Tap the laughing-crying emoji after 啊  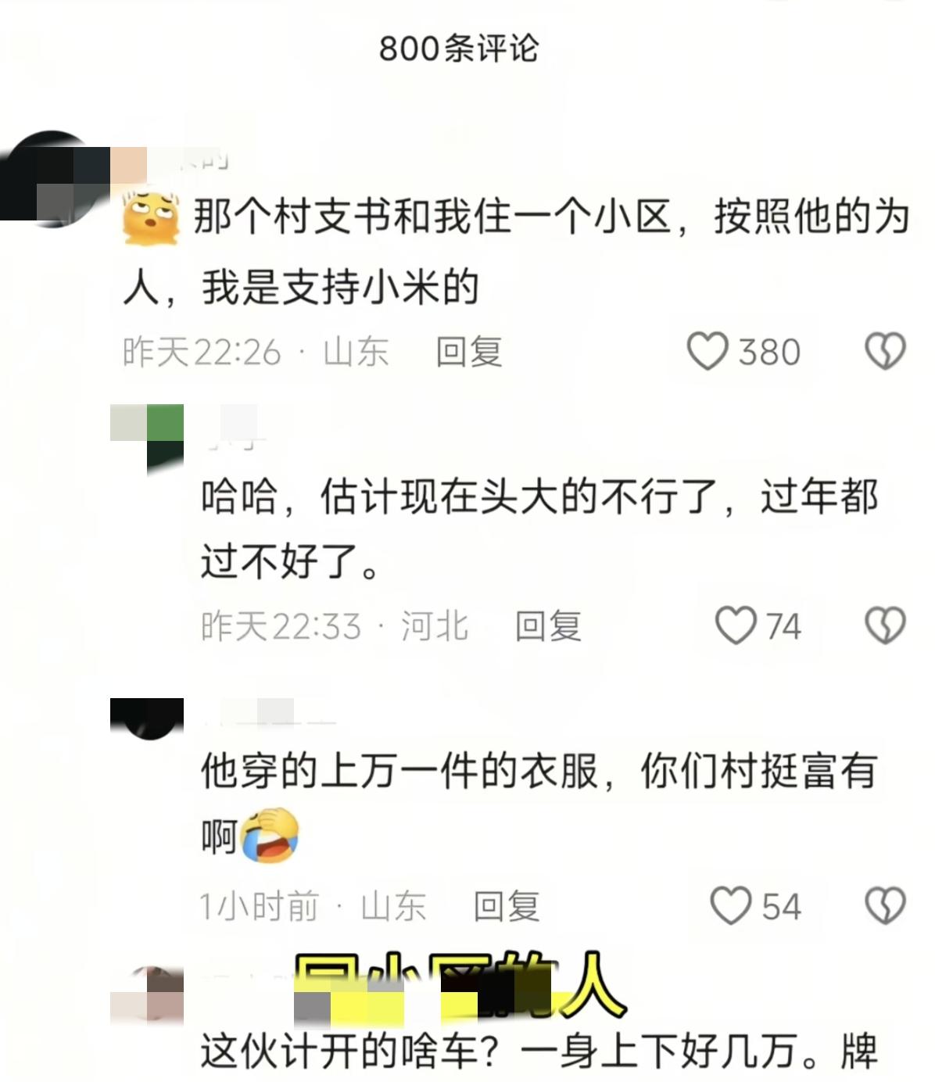[x=270, y=836]
